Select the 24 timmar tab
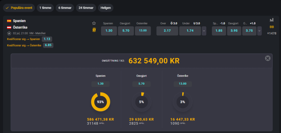The height and width of the screenshot is (133, 281). [86, 8]
